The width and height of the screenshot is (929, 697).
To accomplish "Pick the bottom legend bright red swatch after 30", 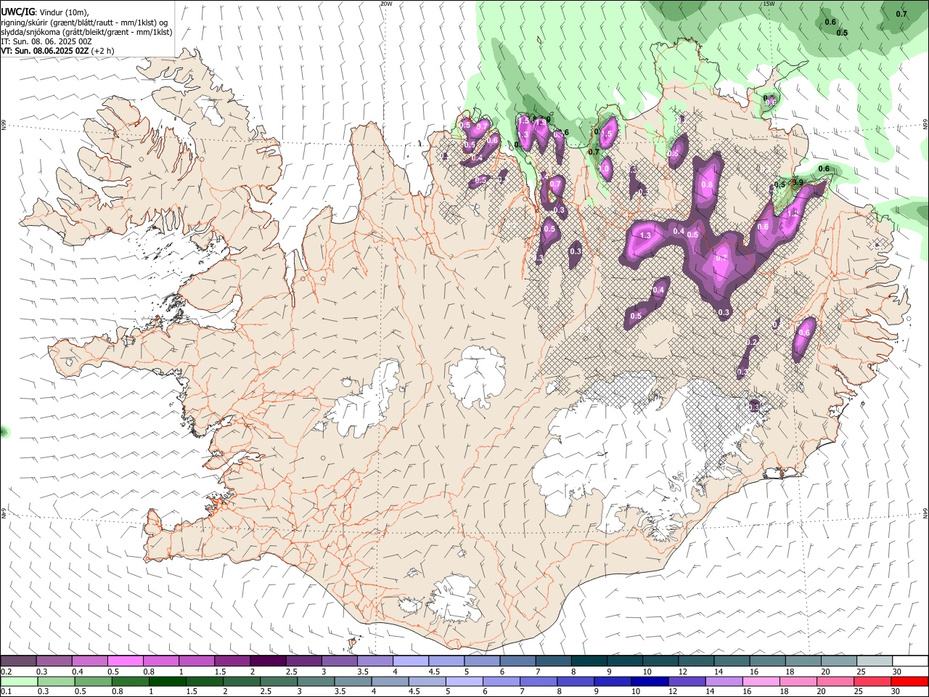I will coord(909,681).
